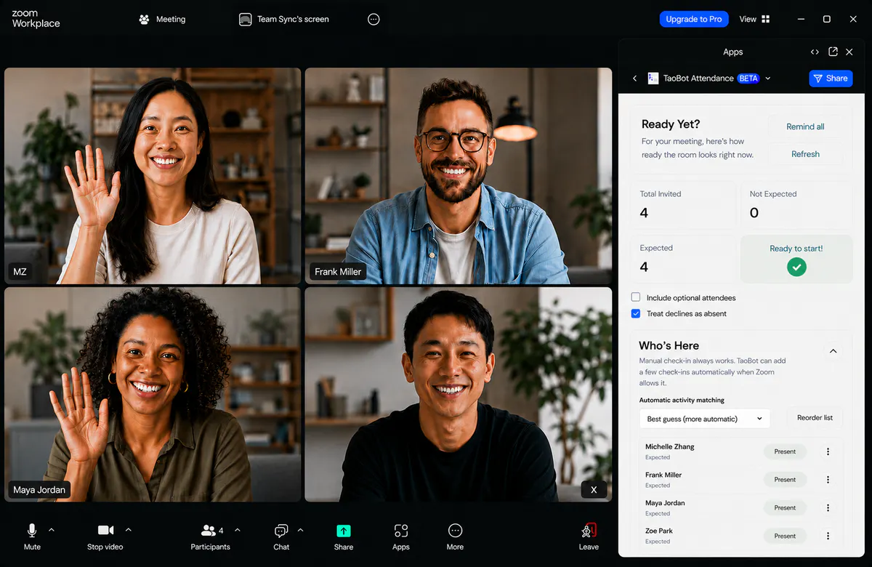Click the green Ready to start checkmark
The height and width of the screenshot is (567, 872).
tap(796, 268)
